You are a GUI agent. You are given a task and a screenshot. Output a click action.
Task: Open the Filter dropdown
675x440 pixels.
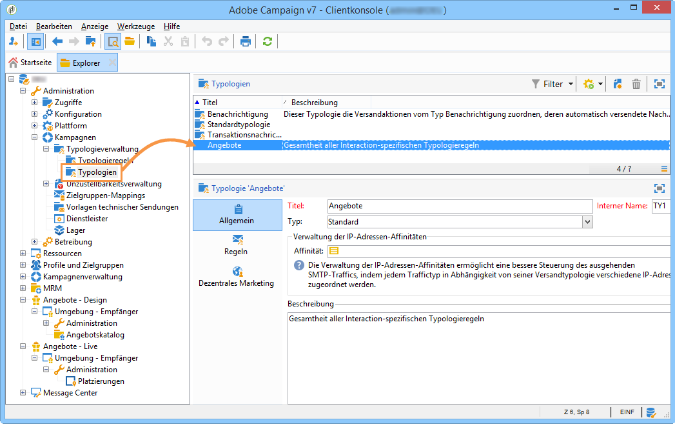[553, 84]
